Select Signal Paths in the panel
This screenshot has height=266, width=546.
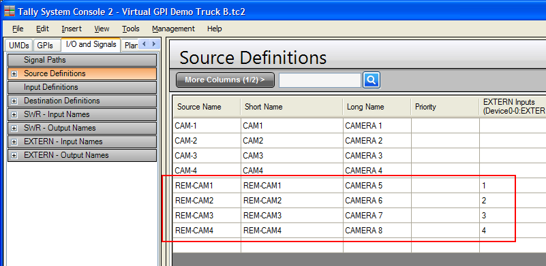pos(82,60)
